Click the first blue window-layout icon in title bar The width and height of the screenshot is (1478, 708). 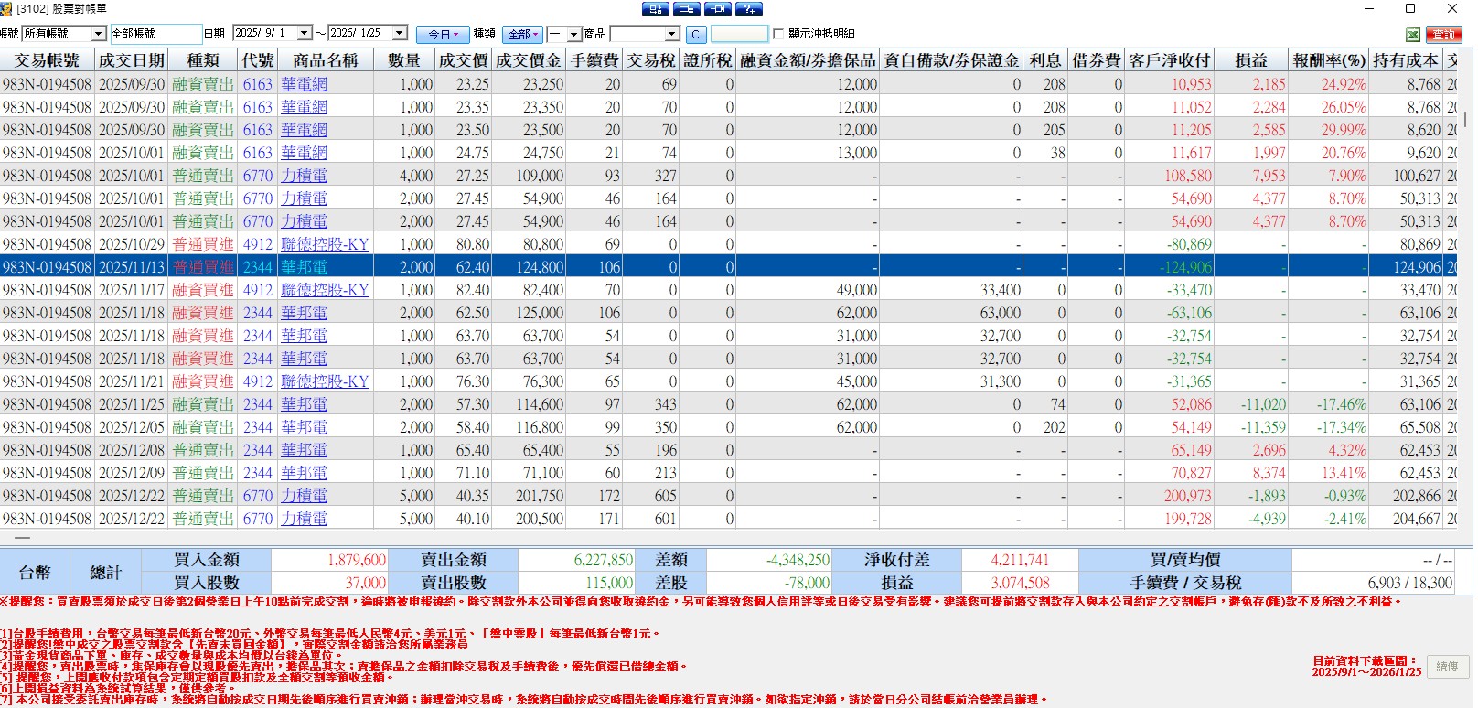(656, 9)
